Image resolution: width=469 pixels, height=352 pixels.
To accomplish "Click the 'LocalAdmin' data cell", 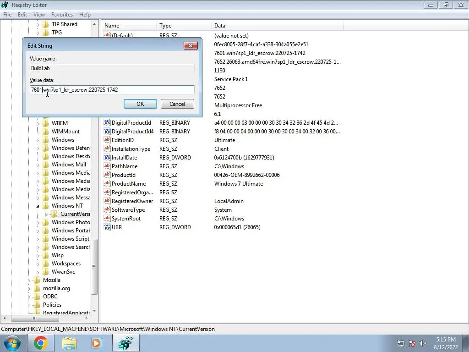I will coord(229,201).
